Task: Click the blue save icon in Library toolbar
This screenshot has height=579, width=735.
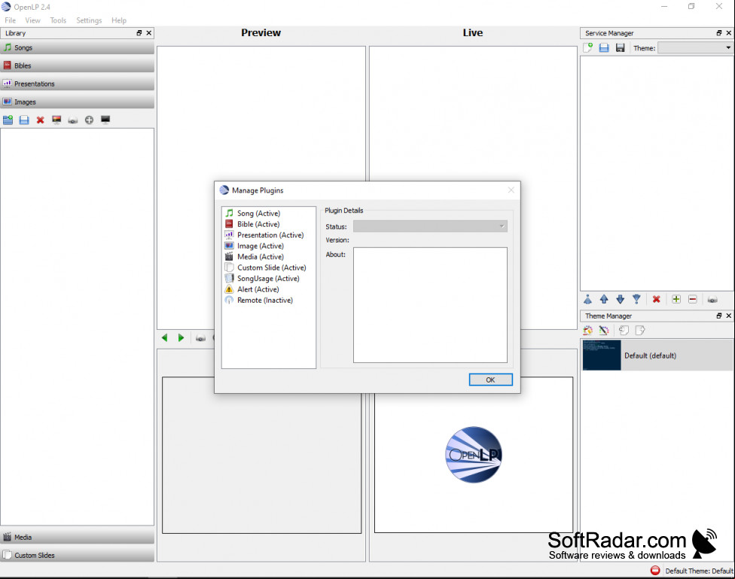Action: click(24, 120)
